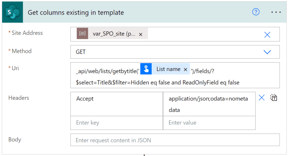The image size is (288, 156).
Task: Delete the Accept header row
Action: [x=262, y=98]
